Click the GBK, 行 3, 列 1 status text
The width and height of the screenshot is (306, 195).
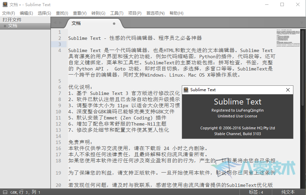(25, 192)
